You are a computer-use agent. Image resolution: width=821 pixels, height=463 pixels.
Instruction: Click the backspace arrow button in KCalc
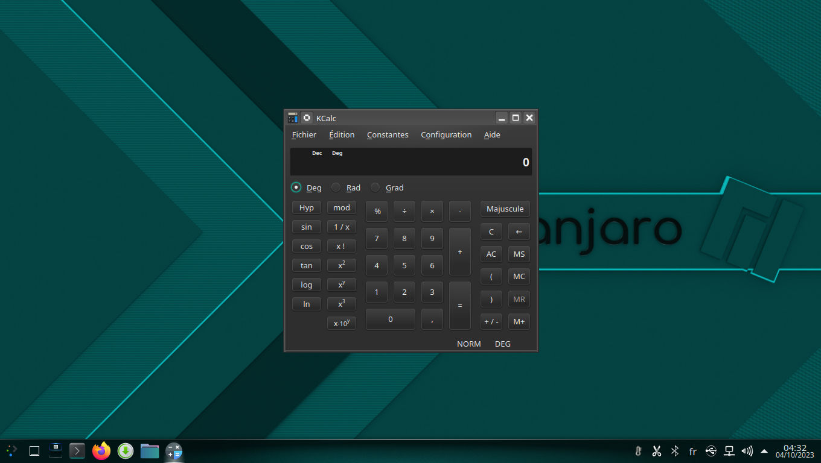tap(519, 231)
